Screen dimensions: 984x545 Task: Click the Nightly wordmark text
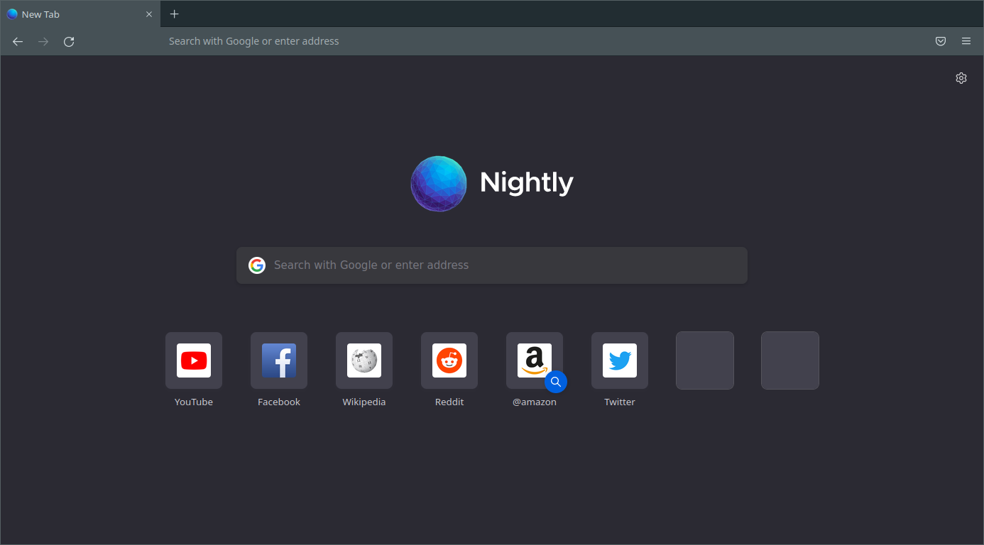point(527,183)
